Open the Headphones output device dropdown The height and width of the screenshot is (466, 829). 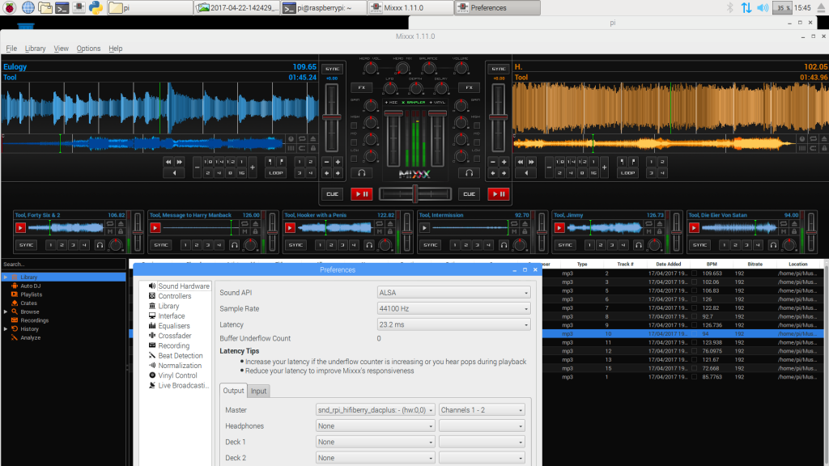(x=375, y=426)
